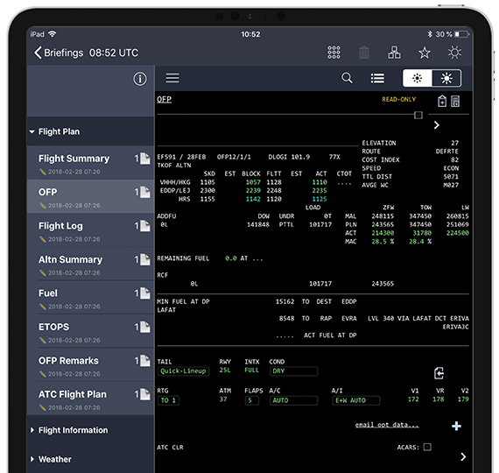Select runway value 25L
This screenshot has height=473, width=499.
225,371
